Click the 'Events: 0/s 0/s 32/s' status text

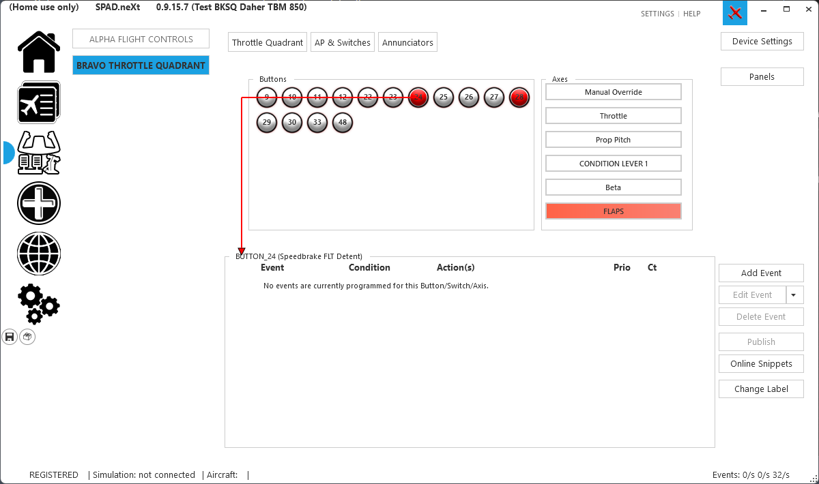point(751,474)
